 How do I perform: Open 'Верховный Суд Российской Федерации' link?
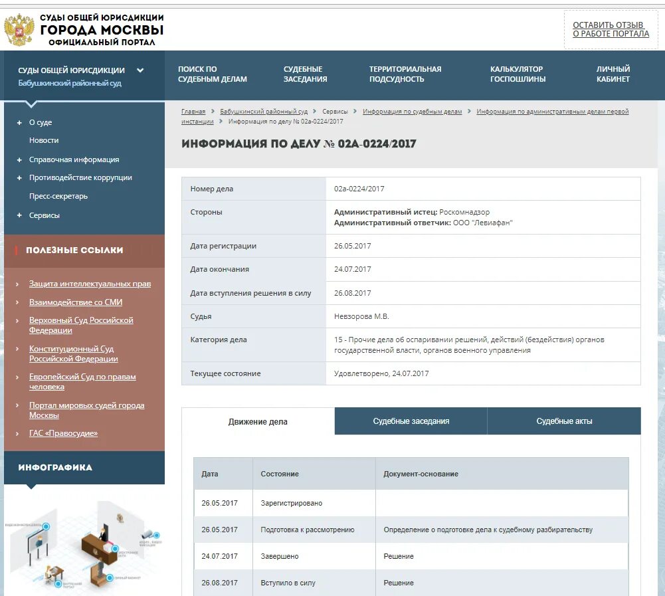[81, 326]
